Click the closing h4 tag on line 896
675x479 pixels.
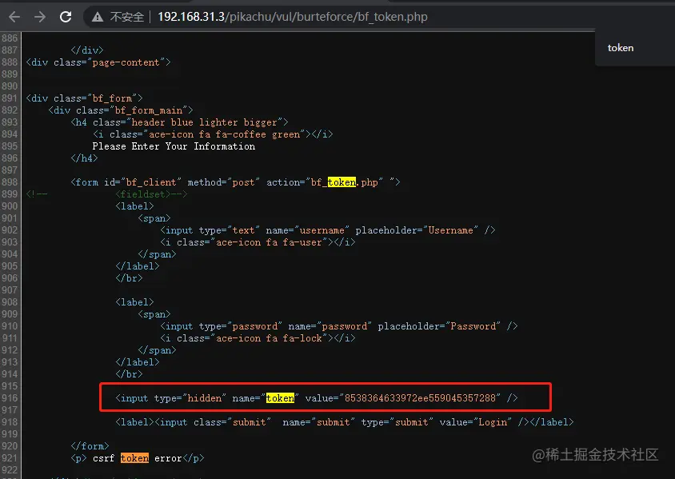[x=85, y=158]
